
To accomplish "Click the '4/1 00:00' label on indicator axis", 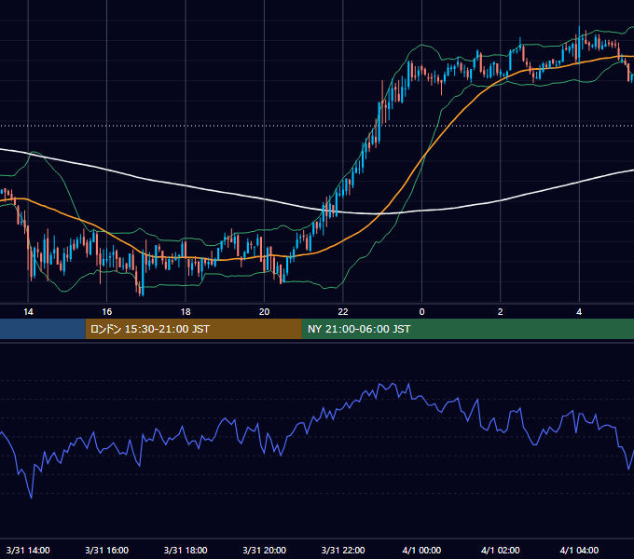I will click(421, 550).
